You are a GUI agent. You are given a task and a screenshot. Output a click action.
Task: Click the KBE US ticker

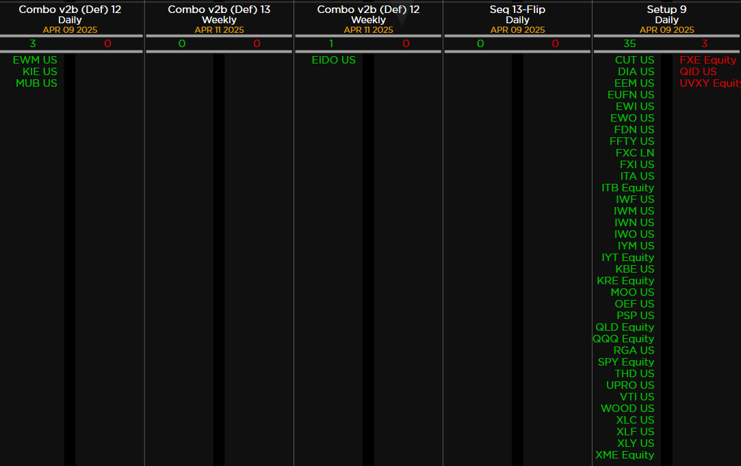click(635, 269)
